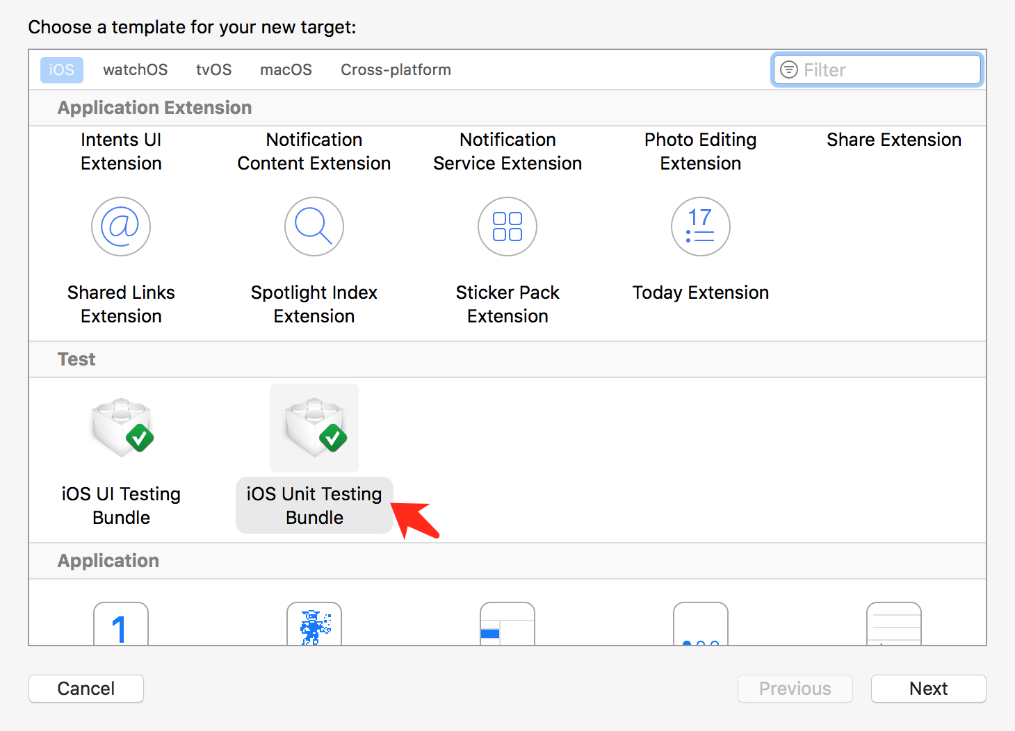Viewport: 1015px width, 731px height.
Task: Open the tvOS platform tab
Action: (213, 70)
